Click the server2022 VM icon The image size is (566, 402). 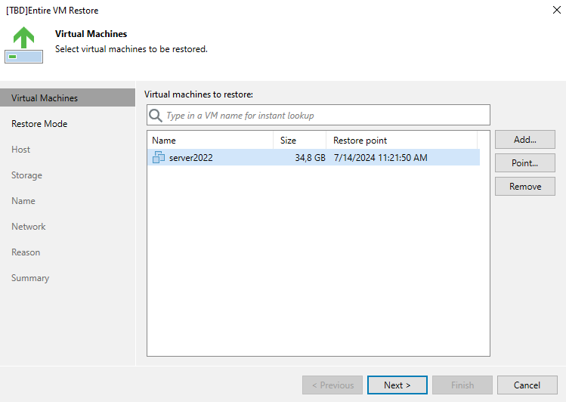[x=159, y=157]
